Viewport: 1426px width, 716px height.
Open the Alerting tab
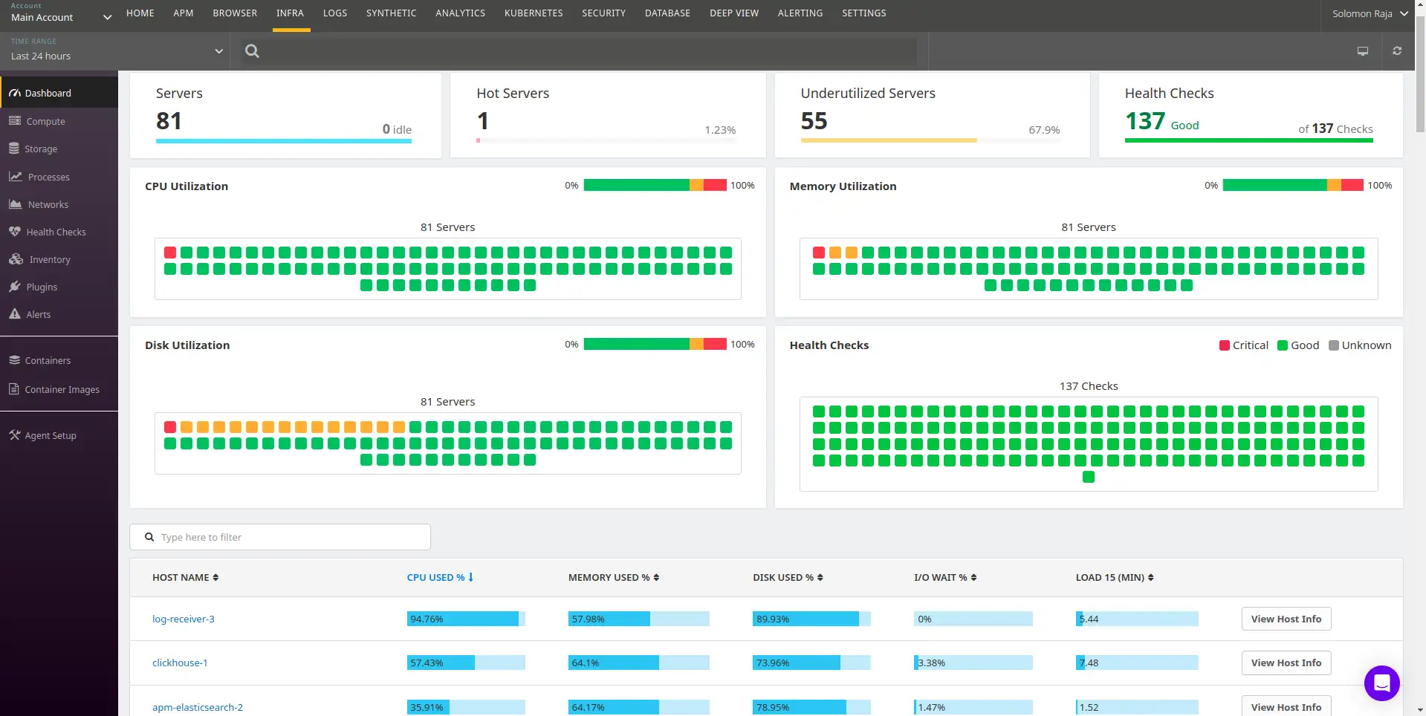[800, 13]
